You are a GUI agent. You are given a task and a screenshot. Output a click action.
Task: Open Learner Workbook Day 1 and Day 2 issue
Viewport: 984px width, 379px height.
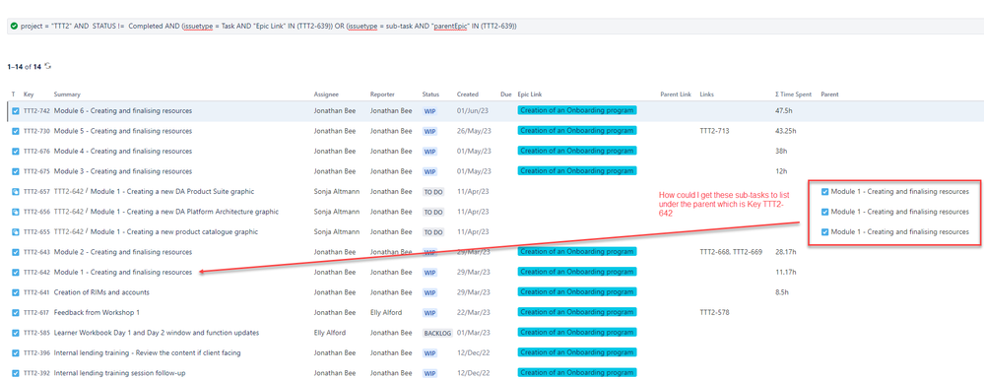point(157,333)
